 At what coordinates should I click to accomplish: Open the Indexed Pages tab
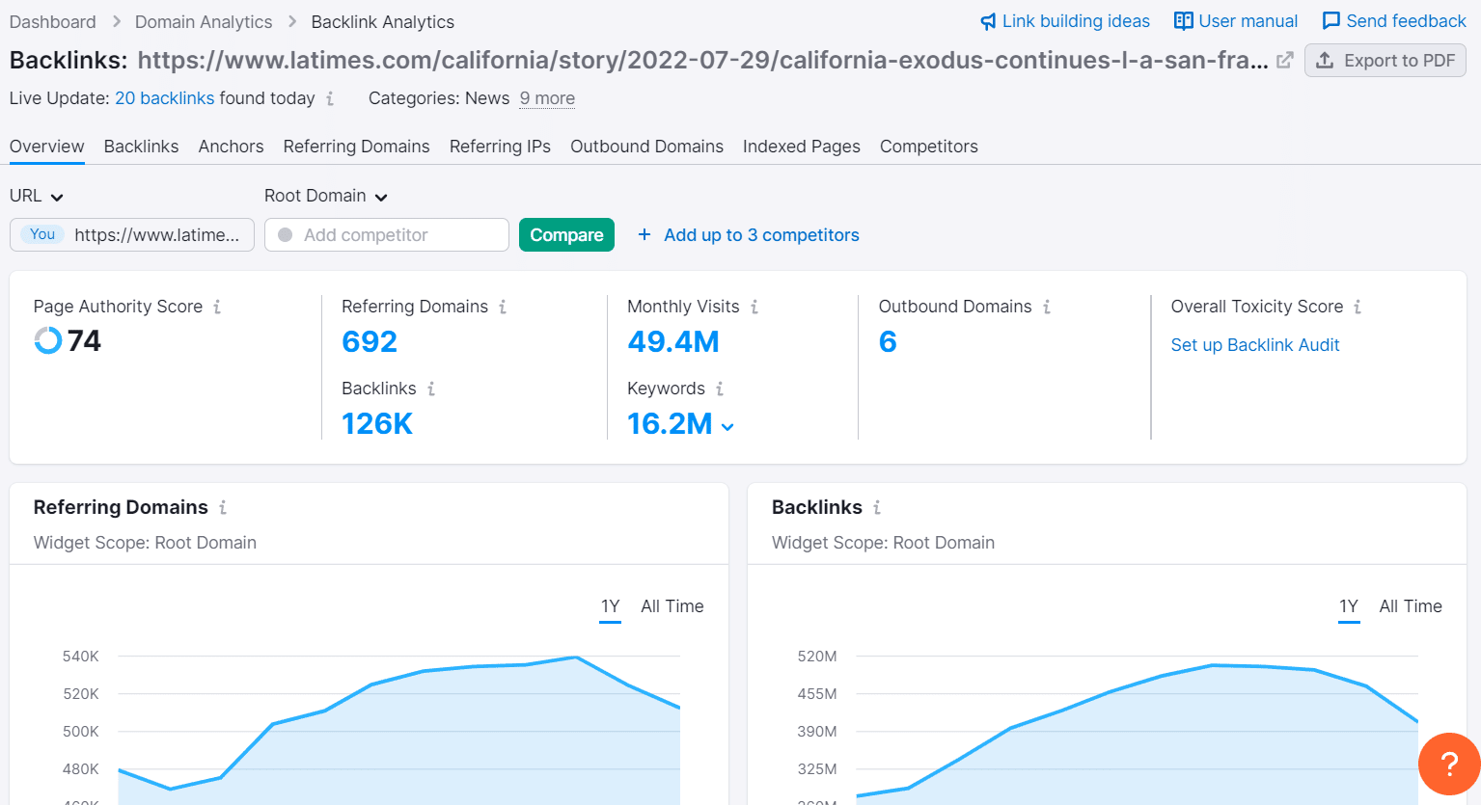click(802, 147)
